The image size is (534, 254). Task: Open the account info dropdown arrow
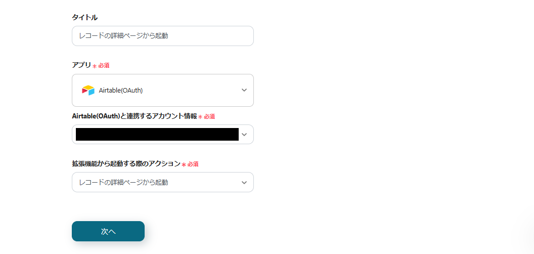244,135
